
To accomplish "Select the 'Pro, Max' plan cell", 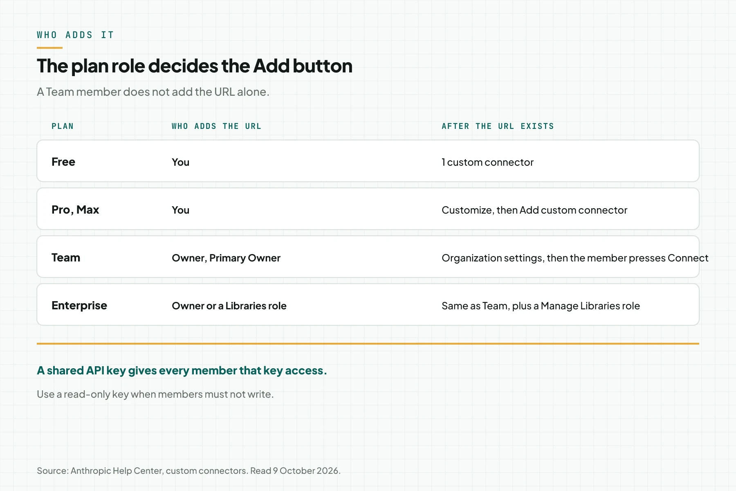I will [75, 210].
